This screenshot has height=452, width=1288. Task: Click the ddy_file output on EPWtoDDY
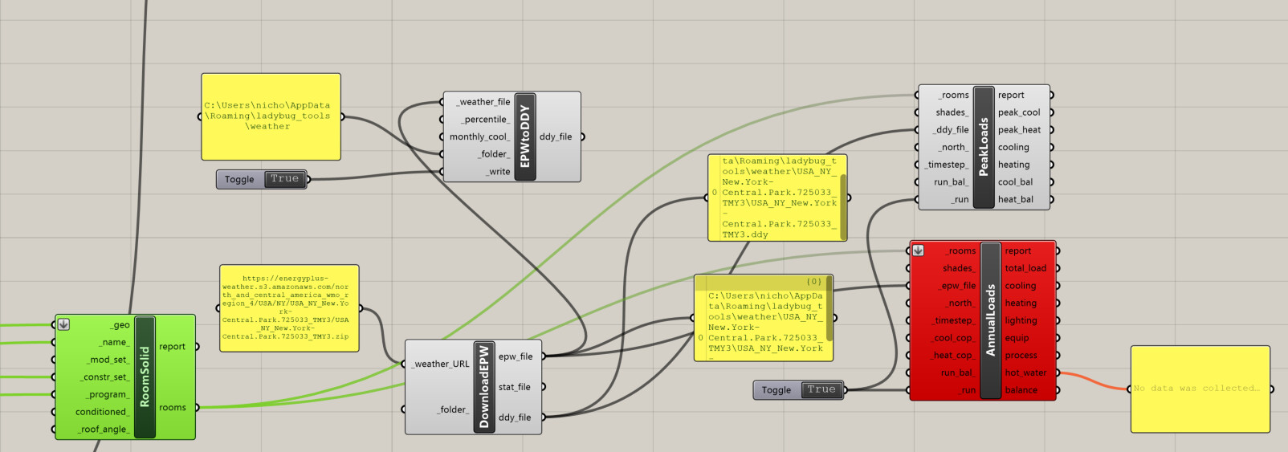556,136
